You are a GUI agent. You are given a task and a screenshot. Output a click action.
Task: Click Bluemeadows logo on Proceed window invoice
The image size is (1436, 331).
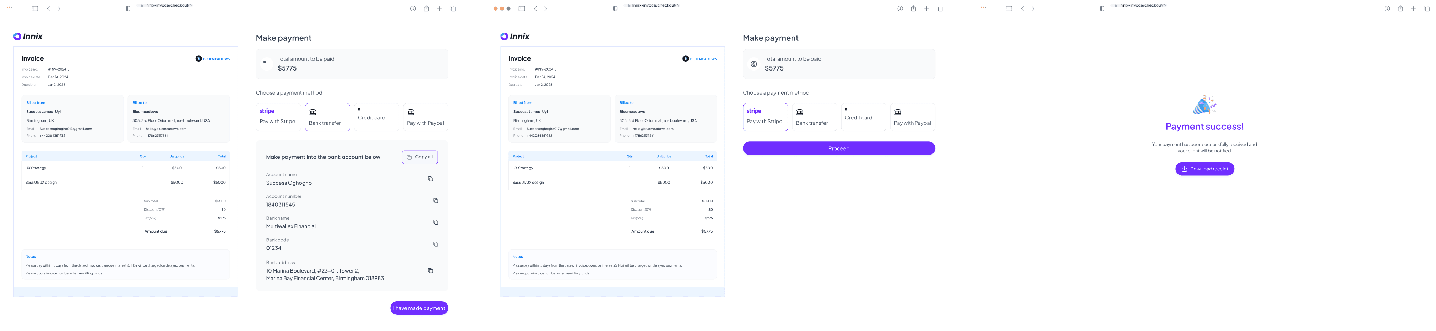[700, 59]
